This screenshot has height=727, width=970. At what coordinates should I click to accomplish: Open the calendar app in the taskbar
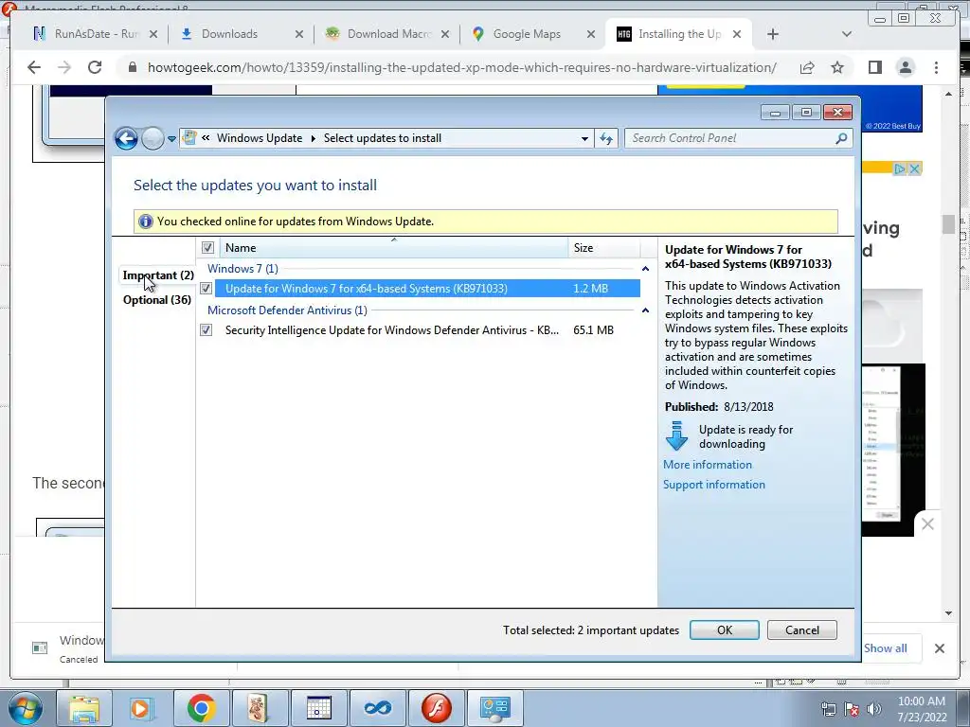[318, 708]
